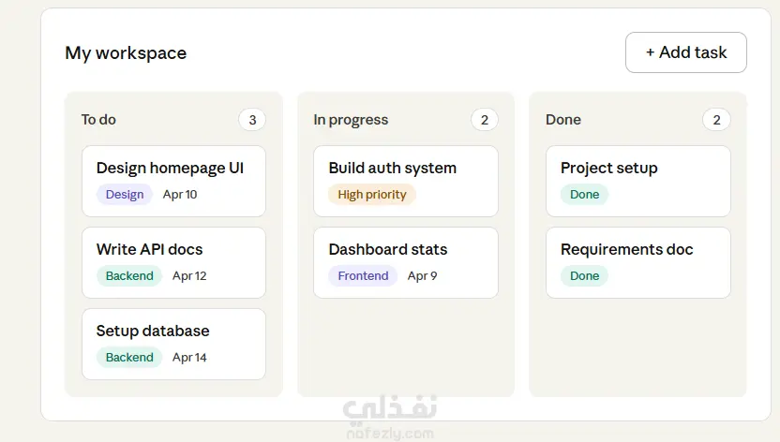Select the To do column header

click(98, 120)
